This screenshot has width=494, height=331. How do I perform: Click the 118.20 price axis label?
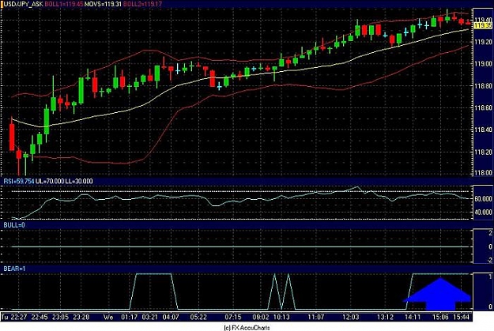[x=483, y=152]
